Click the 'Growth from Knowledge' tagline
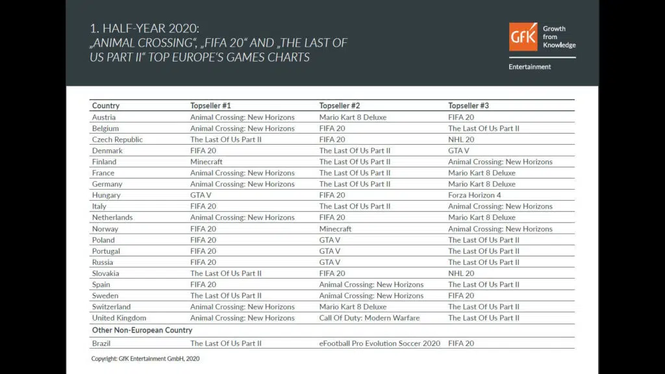The width and height of the screenshot is (665, 374). tap(559, 37)
